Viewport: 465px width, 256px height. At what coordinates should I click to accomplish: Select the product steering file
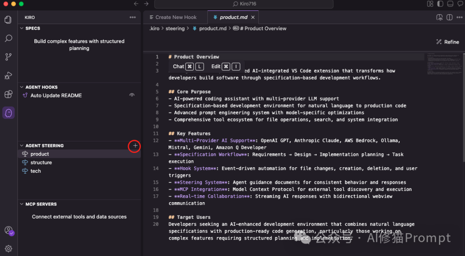[80, 154]
